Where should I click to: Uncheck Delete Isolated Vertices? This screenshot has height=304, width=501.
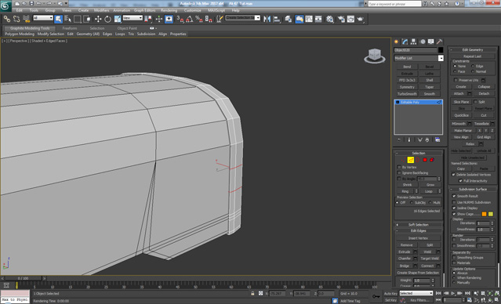(453, 175)
